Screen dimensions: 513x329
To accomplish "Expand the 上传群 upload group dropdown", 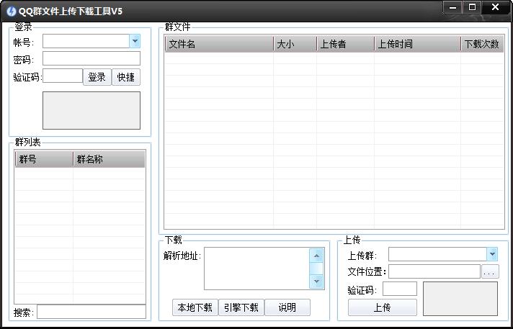I will pyautogui.click(x=491, y=254).
